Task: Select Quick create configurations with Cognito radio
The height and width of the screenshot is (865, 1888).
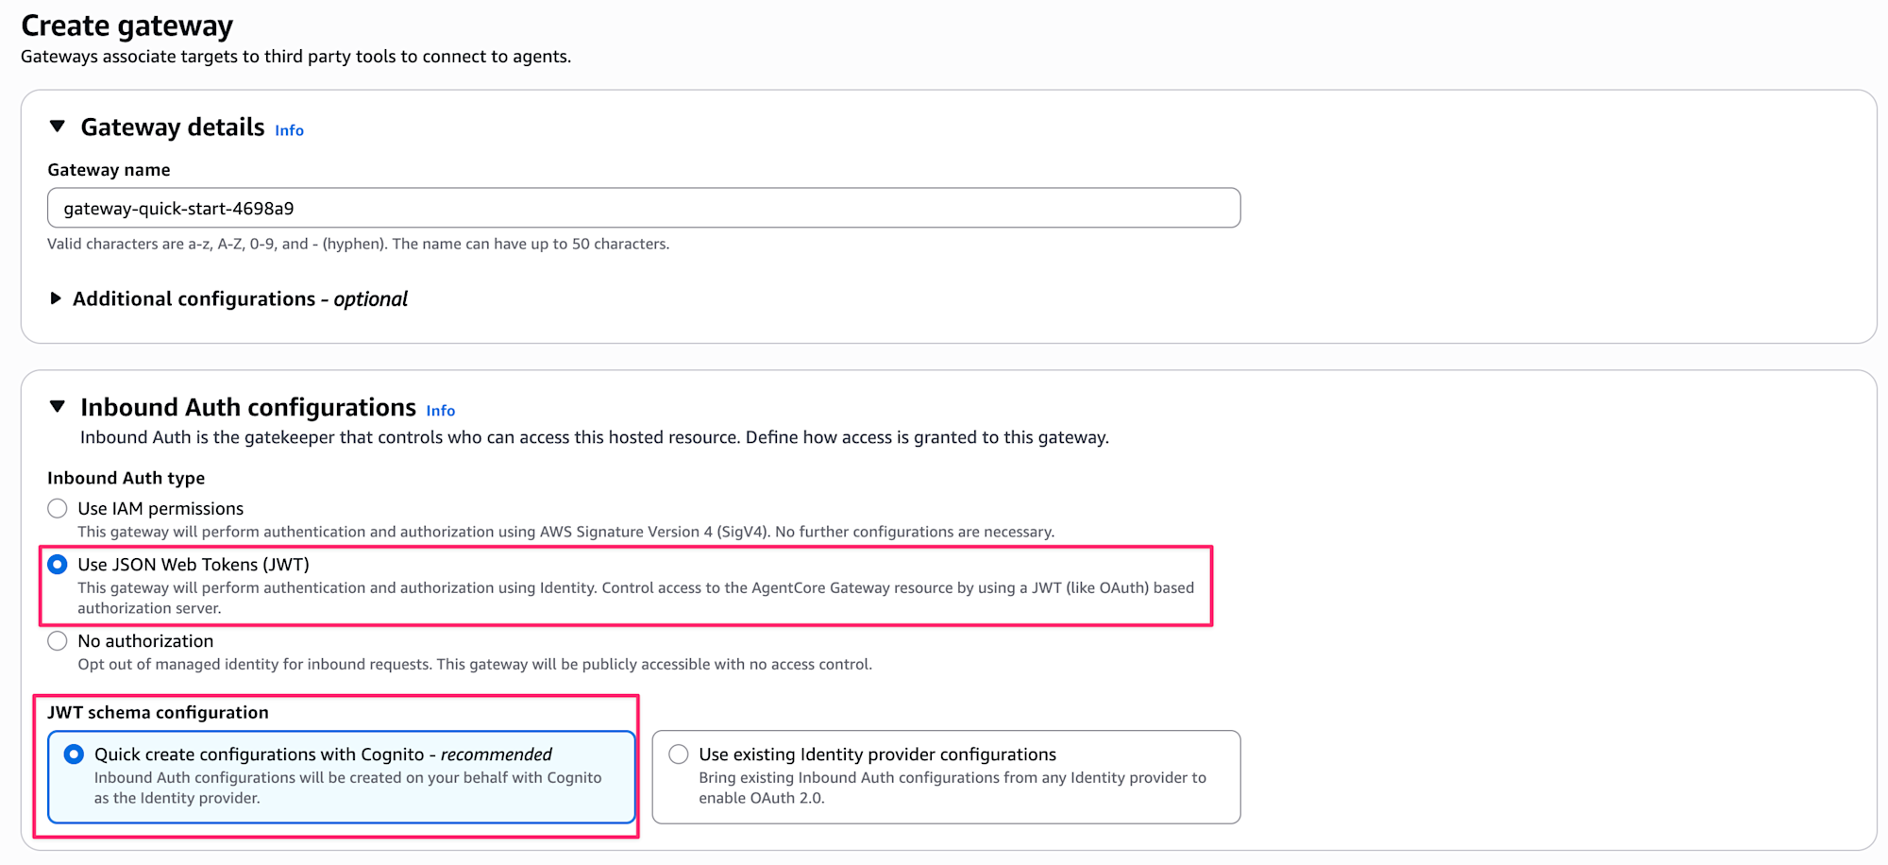Action: [74, 755]
